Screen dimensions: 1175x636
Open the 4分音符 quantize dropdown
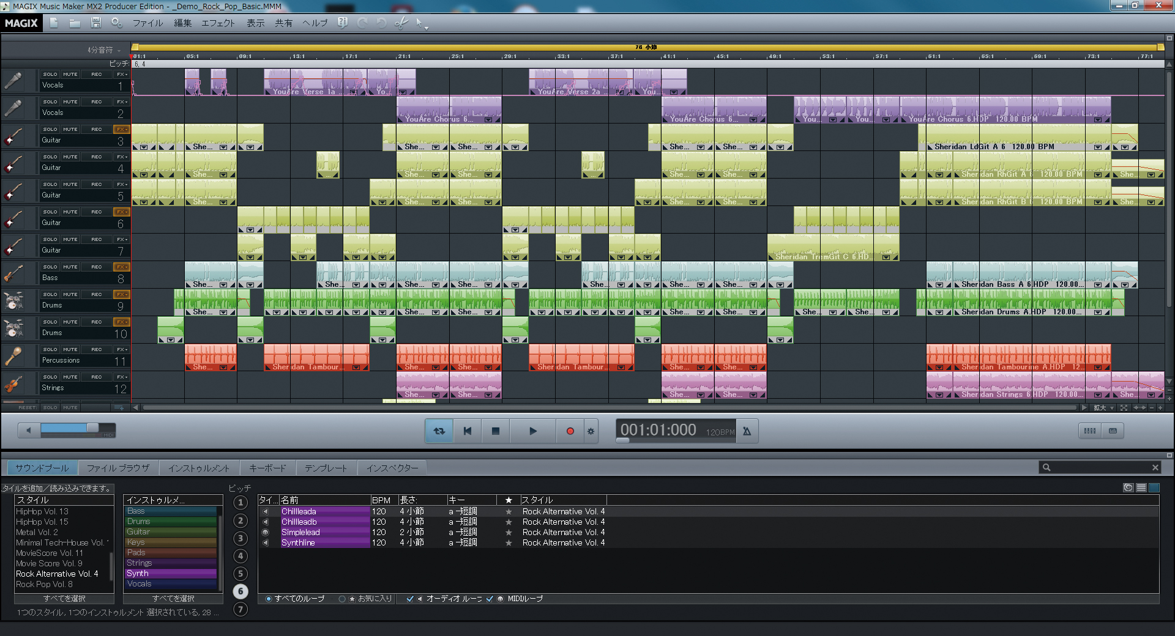104,50
